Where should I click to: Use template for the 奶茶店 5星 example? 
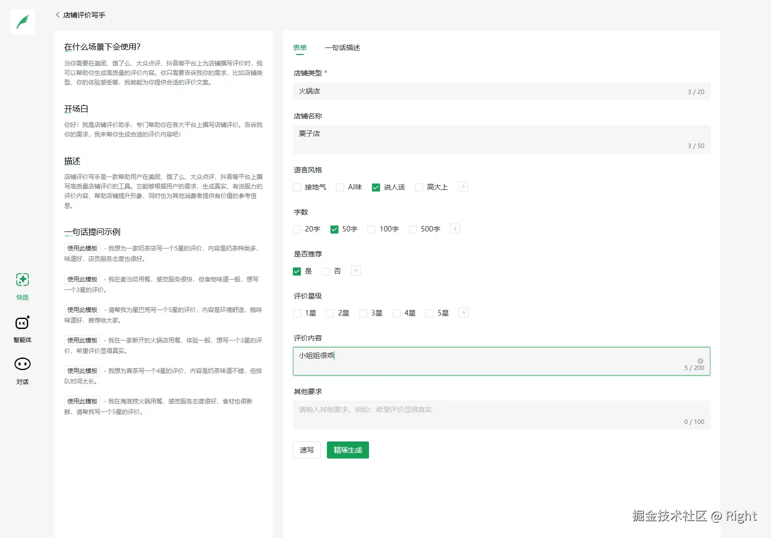[83, 248]
